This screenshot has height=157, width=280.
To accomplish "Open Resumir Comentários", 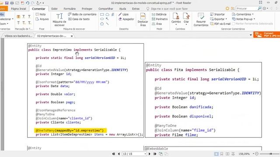I will point(201,20).
